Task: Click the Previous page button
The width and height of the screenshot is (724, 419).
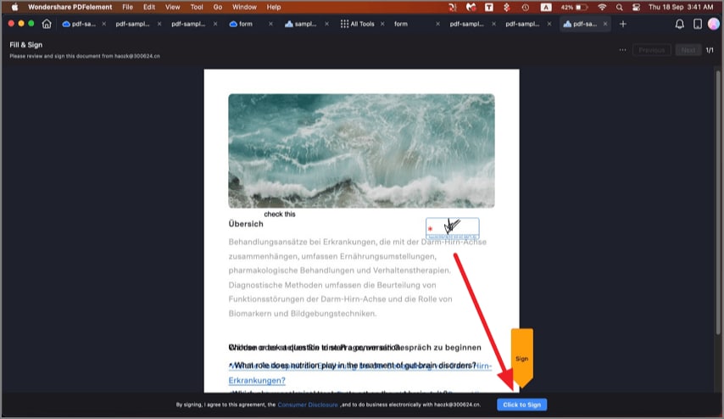Action: click(651, 50)
